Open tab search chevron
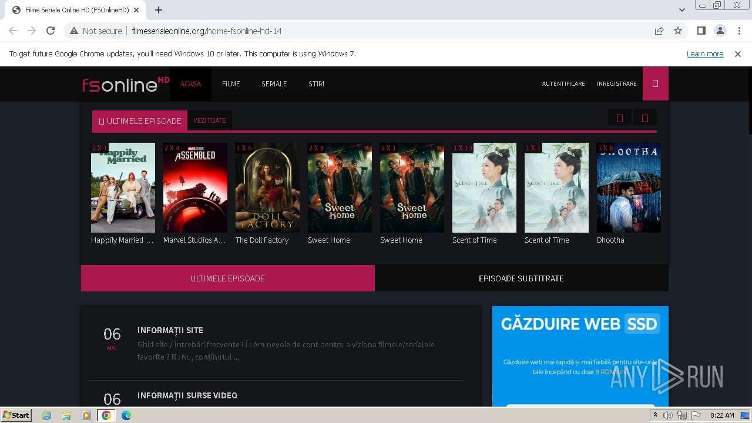The height and width of the screenshot is (423, 752). coord(681,10)
